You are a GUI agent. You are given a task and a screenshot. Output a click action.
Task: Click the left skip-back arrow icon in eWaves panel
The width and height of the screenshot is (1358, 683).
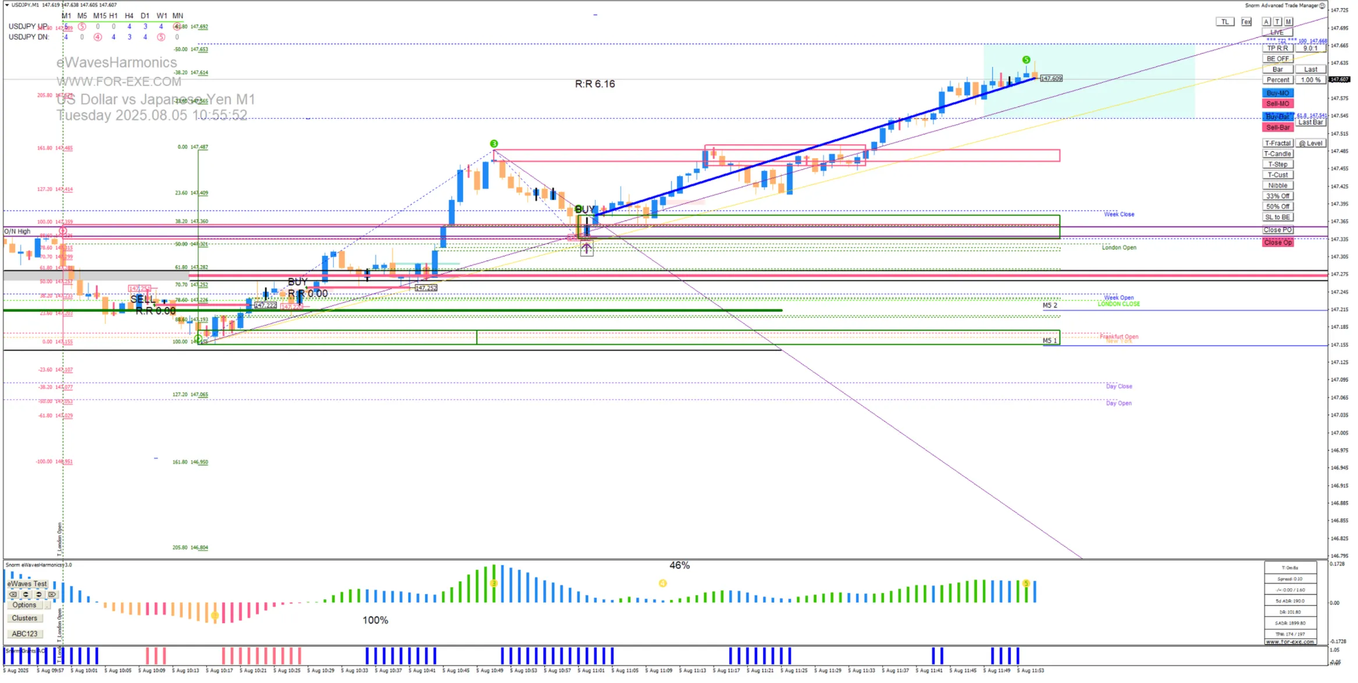pos(13,594)
